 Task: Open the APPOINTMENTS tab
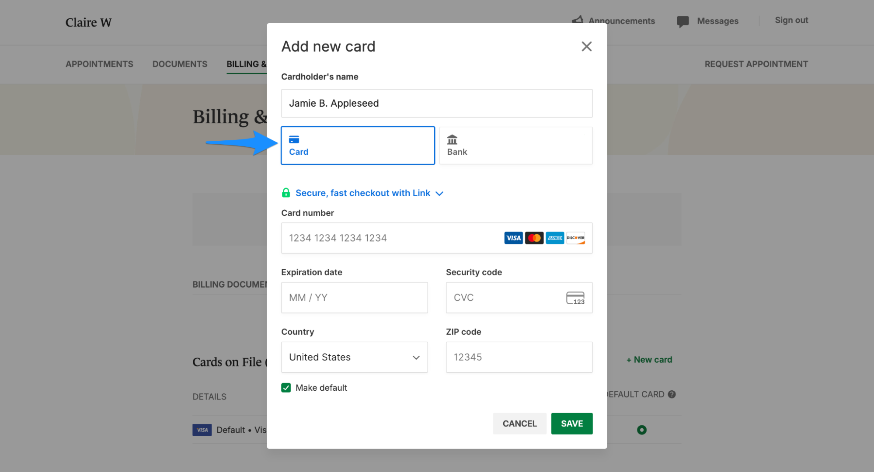99,64
